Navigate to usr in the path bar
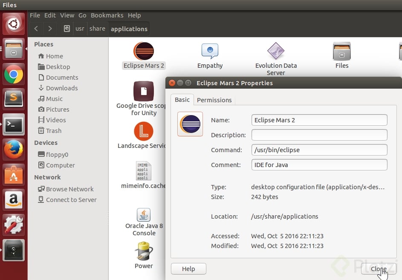The image size is (402, 280). [80, 29]
